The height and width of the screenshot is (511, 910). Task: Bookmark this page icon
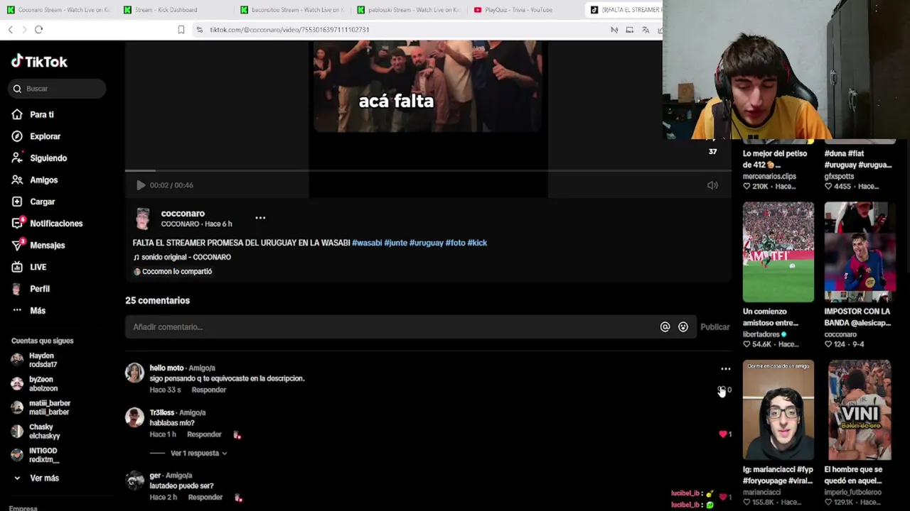coord(181,30)
